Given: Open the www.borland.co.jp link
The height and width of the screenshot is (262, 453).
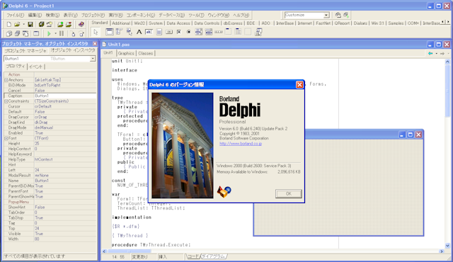Looking at the screenshot, I should [241, 144].
